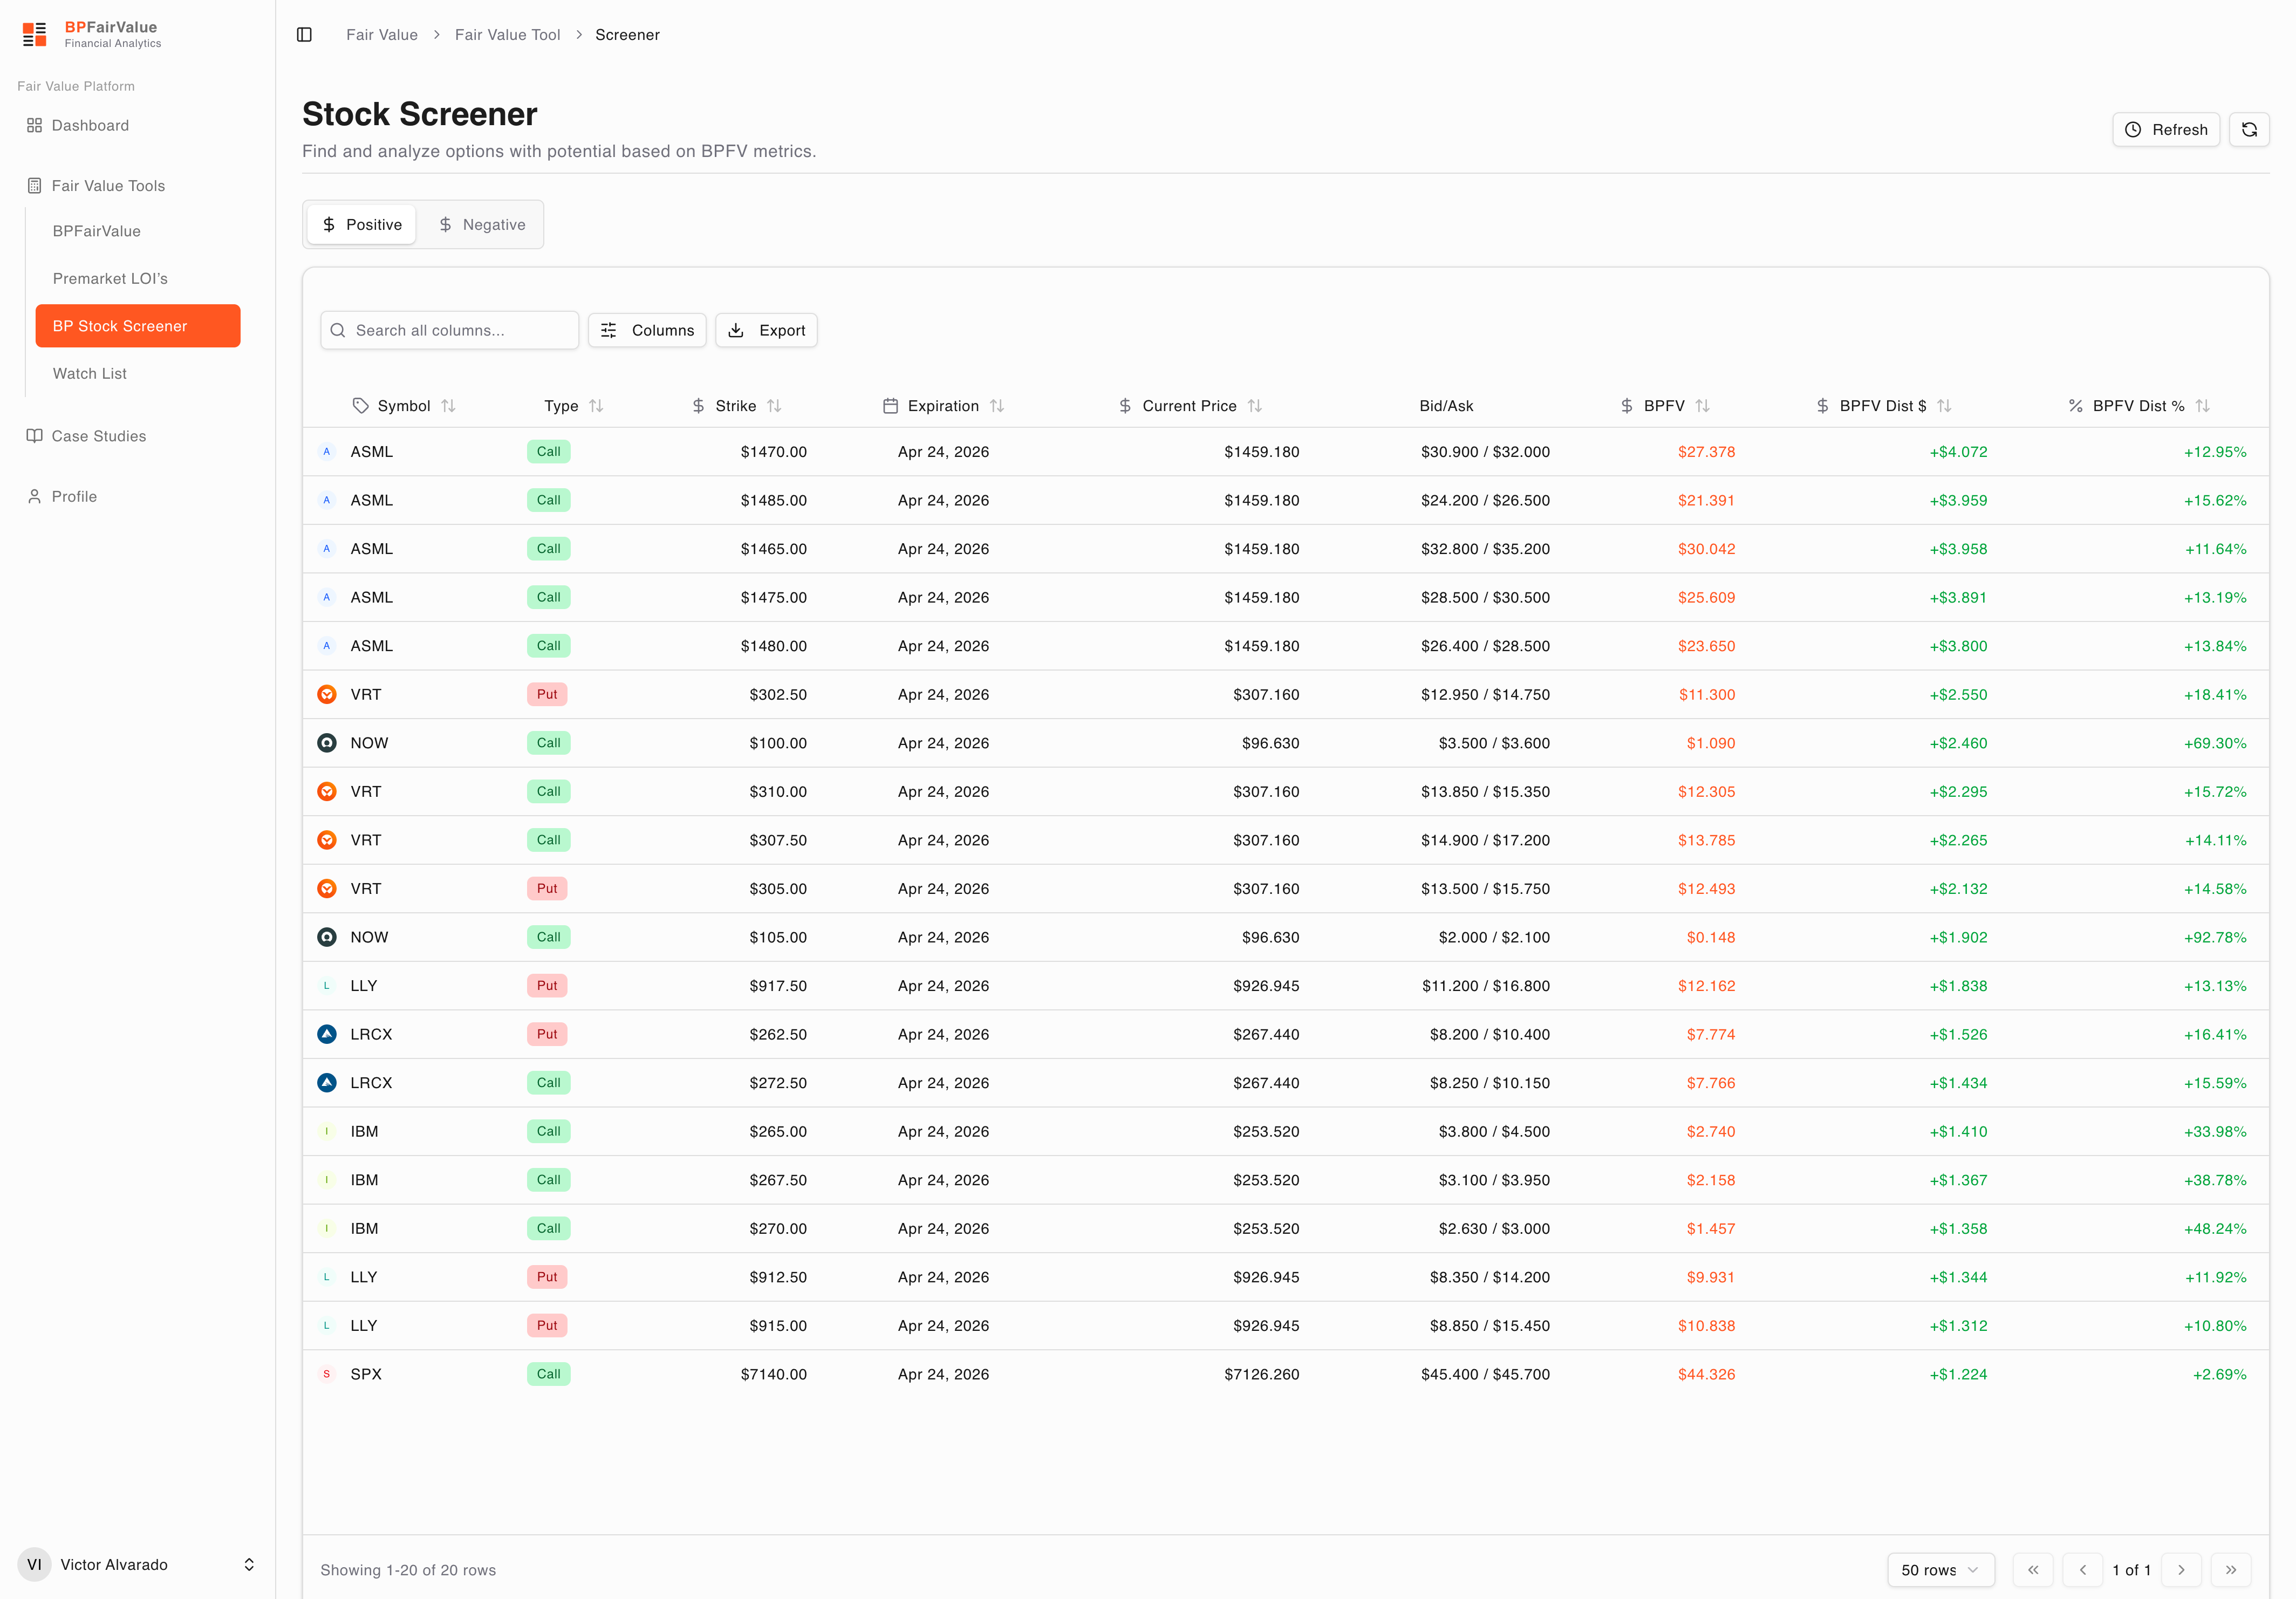Click LLY symbol on $915.00 row
Viewport: 2296px width, 1599px height.
click(x=364, y=1326)
